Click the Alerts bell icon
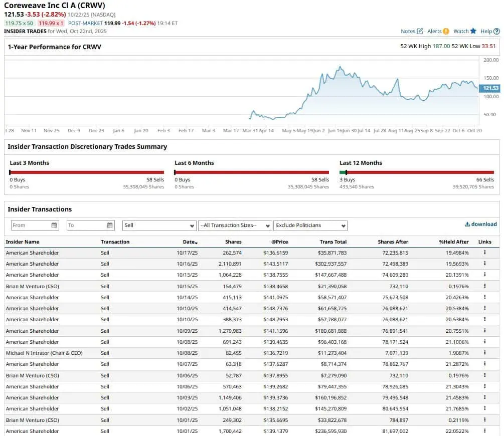504x436 pixels. (x=445, y=31)
